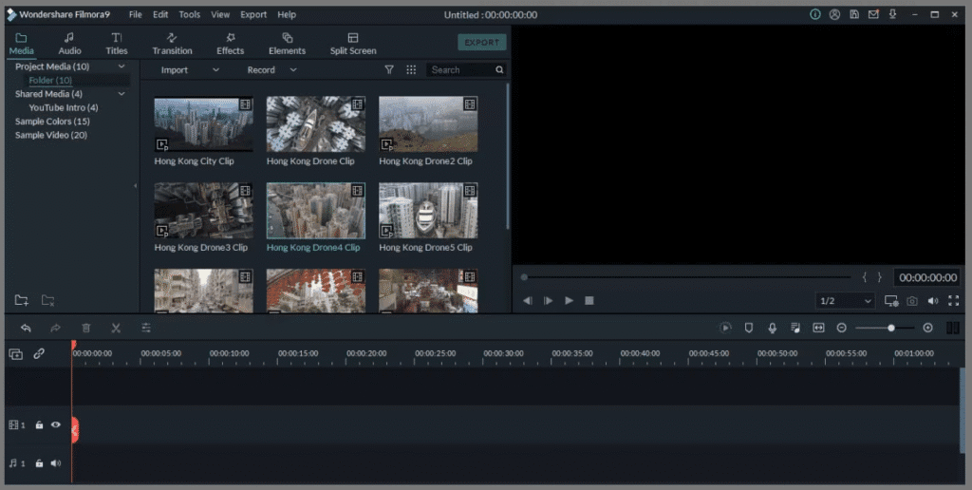The height and width of the screenshot is (490, 972).
Task: Open the Edit adjustments sliders icon
Action: click(146, 328)
